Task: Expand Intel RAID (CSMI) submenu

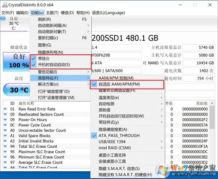Action: [127, 148]
